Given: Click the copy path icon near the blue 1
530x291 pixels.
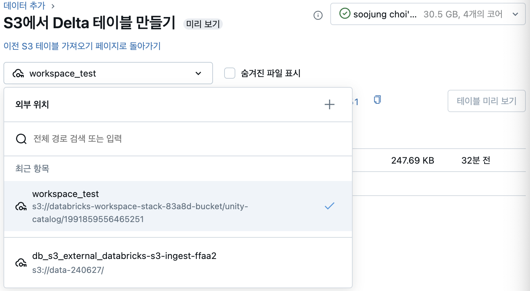Looking at the screenshot, I should (x=377, y=99).
